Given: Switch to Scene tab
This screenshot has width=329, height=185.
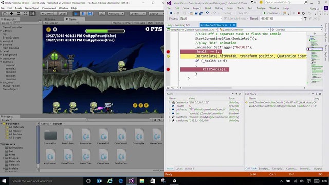Looking at the screenshot, I should click(x=50, y=19).
